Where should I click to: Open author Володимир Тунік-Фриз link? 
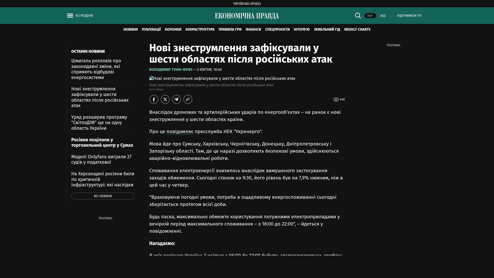coord(171,70)
